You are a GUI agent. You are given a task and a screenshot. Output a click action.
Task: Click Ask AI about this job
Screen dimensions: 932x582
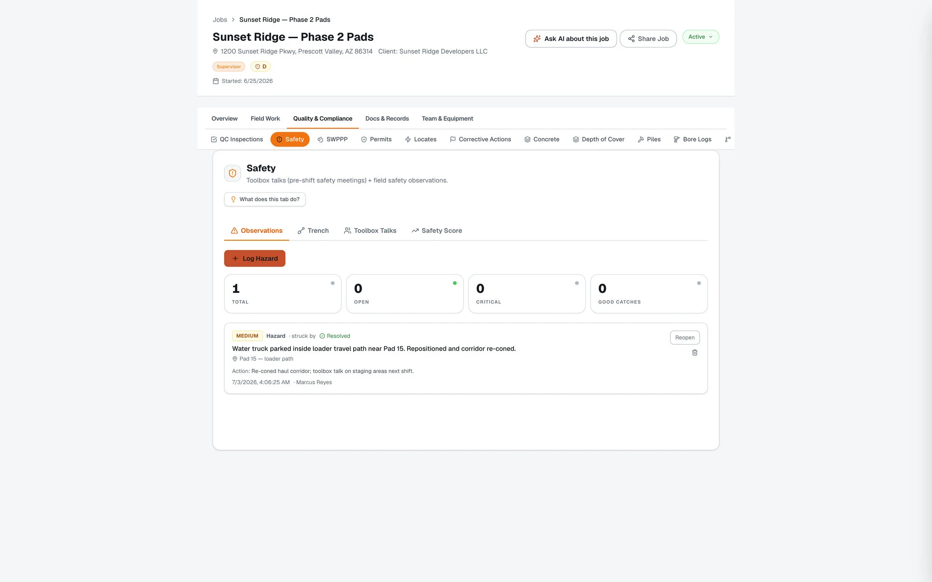click(x=571, y=39)
